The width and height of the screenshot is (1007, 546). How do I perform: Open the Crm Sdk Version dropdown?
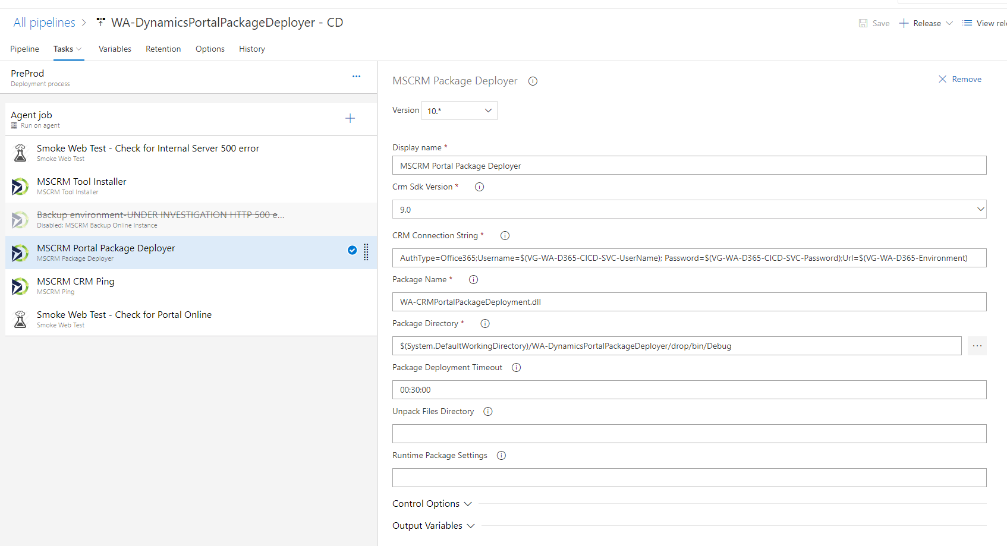click(x=689, y=209)
